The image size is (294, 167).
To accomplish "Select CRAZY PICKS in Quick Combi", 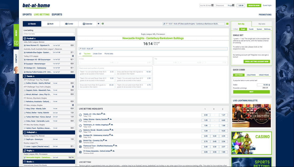I will coord(264,75).
